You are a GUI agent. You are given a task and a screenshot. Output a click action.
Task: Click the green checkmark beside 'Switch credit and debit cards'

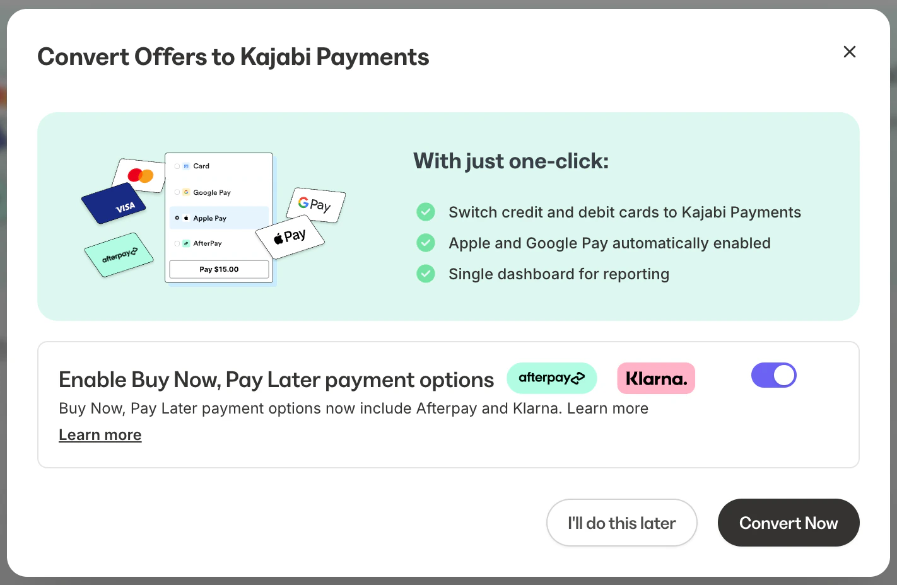tap(426, 212)
